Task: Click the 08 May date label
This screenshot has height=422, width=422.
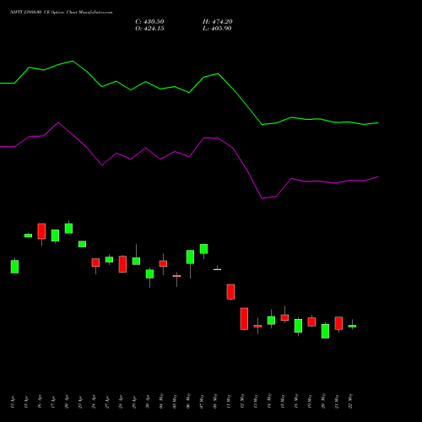Action: 215,401
